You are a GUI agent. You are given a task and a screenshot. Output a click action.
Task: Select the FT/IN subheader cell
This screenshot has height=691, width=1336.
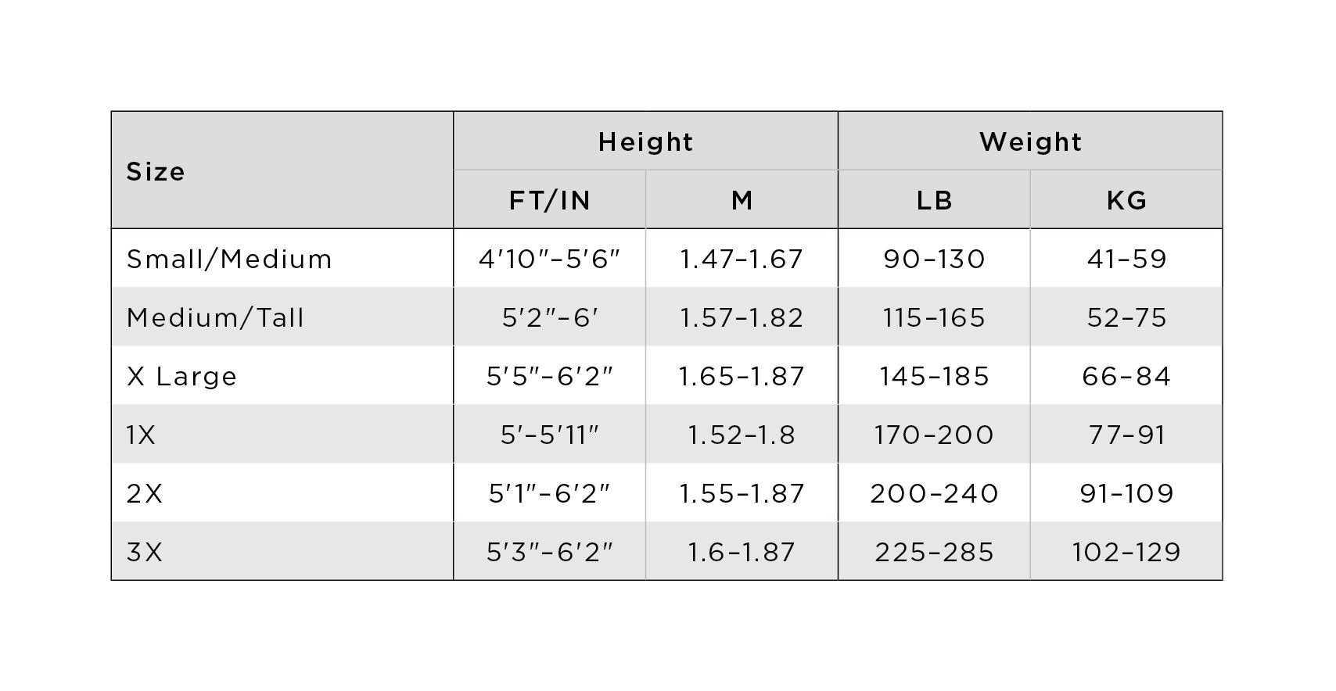click(x=549, y=200)
